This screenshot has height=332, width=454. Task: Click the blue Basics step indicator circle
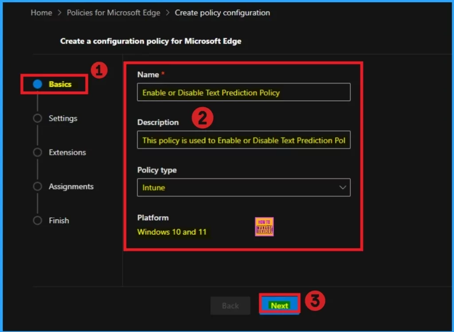pyautogui.click(x=37, y=84)
